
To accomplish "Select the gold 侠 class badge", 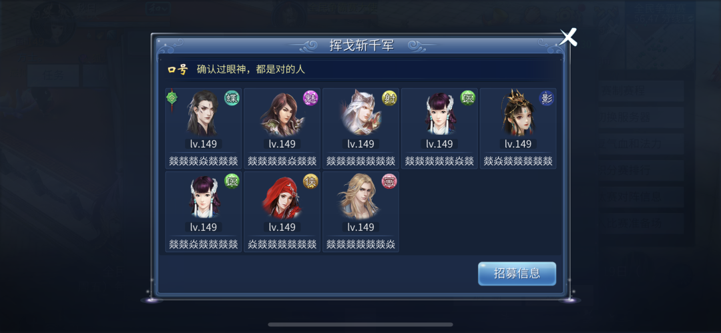I will 310,181.
